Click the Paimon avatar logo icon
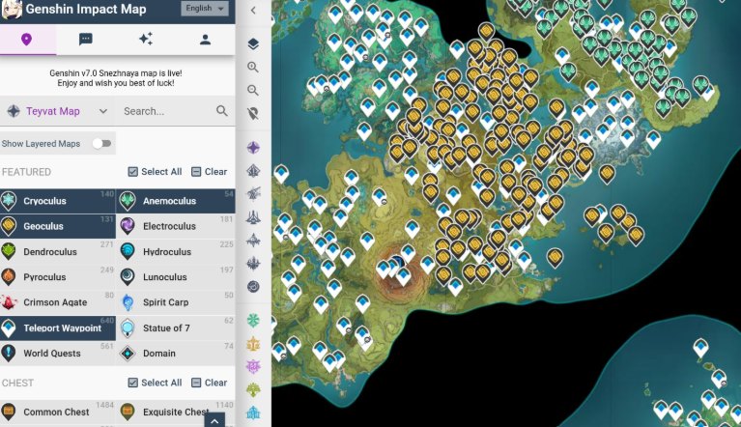 tap(11, 9)
